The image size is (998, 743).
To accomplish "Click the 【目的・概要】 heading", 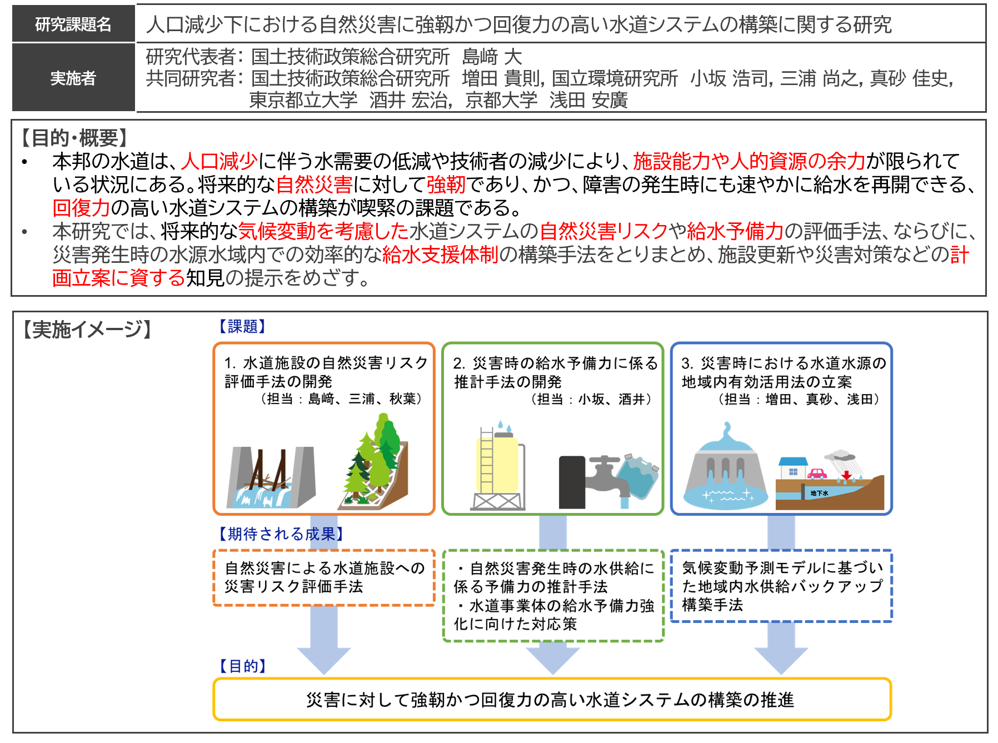I will (74, 138).
